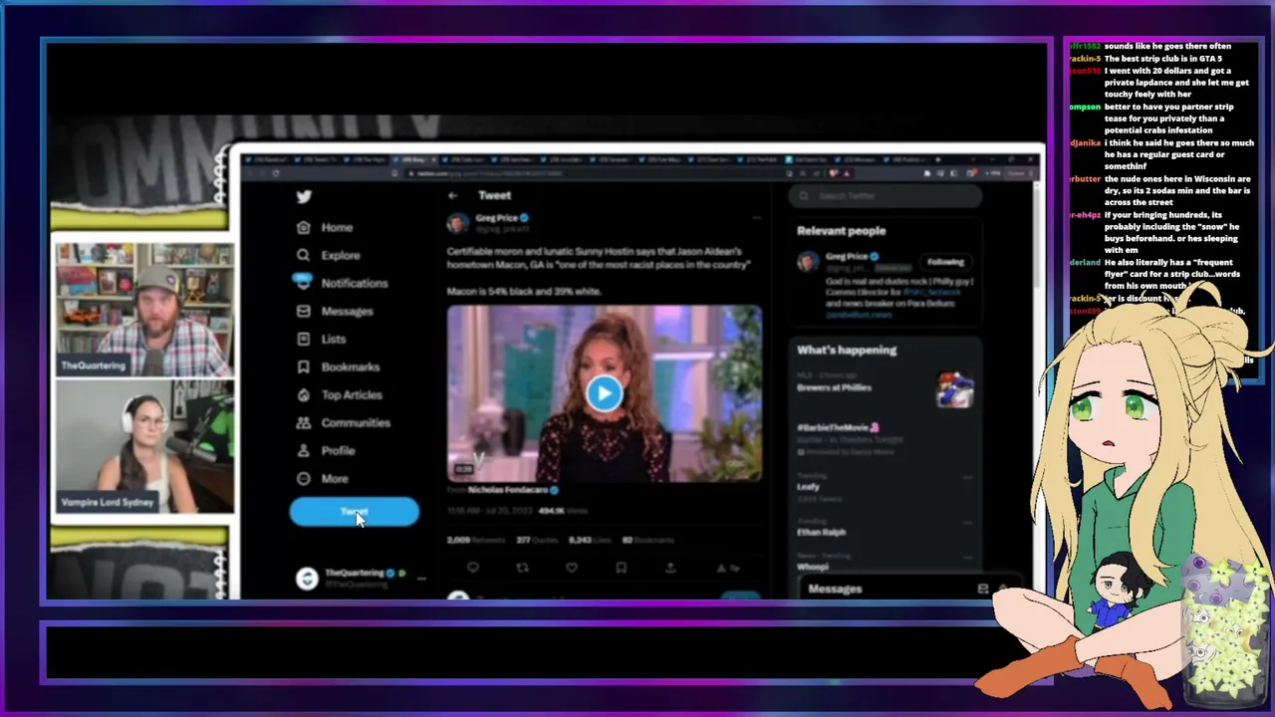Open Explore in the sidebar
Screen dimensions: 1275x717
(x=329, y=255)
